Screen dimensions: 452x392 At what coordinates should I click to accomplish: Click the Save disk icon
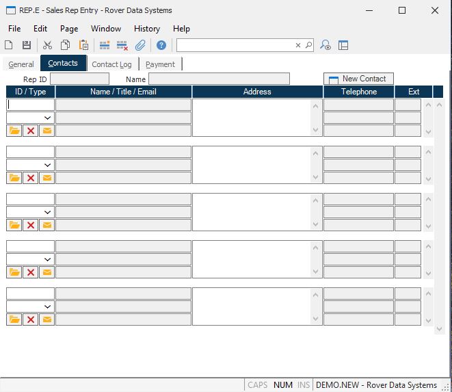tap(27, 45)
